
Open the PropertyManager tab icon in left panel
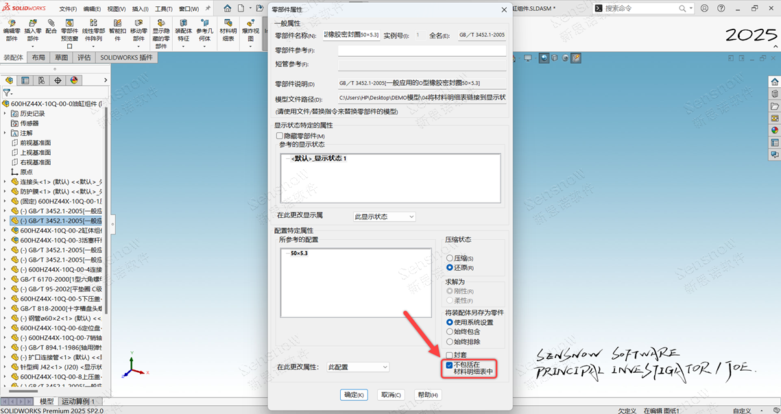[x=25, y=80]
